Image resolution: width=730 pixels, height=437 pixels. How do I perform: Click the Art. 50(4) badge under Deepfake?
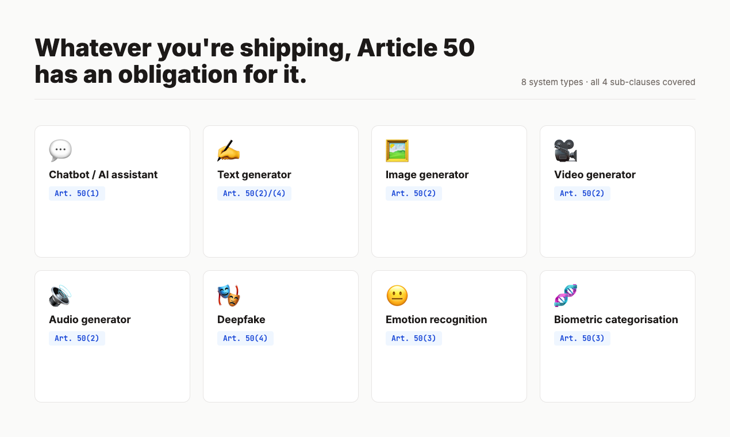pos(245,338)
